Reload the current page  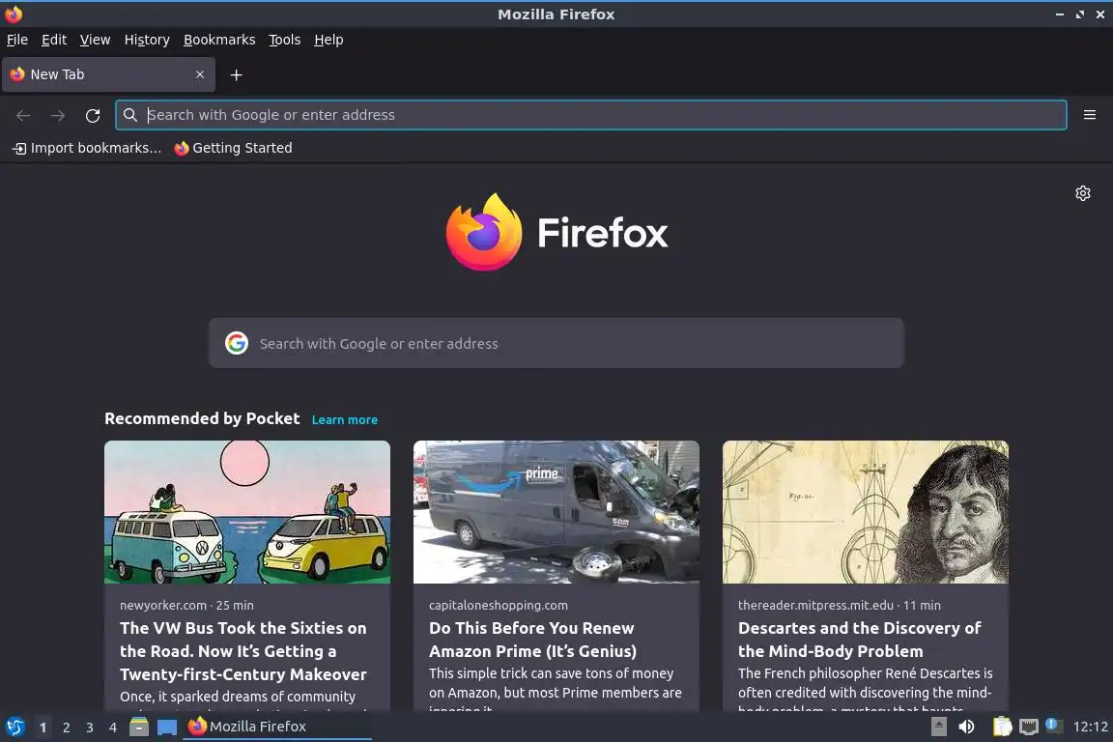pyautogui.click(x=93, y=115)
